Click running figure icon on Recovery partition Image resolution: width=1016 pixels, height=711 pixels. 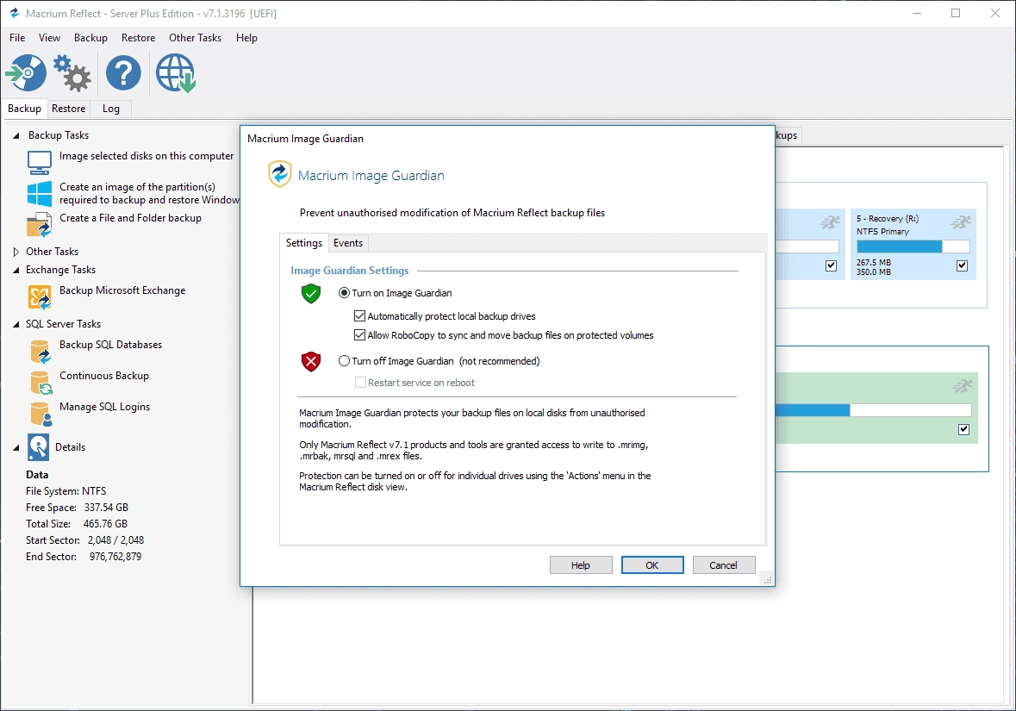[960, 222]
